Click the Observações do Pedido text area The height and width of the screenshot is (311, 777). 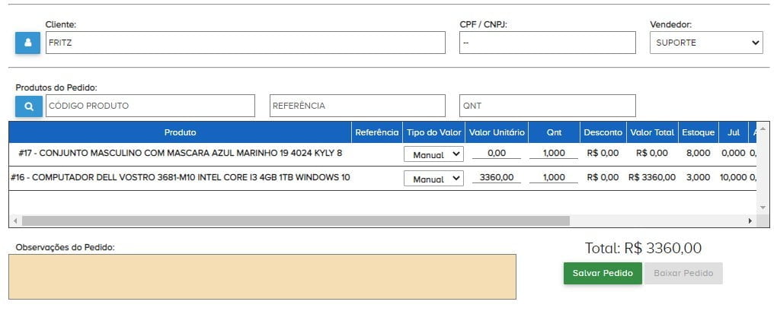(262, 277)
